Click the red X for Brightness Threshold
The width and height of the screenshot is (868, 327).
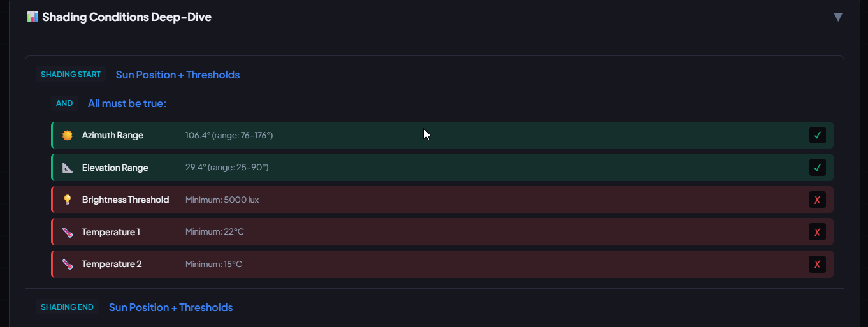point(817,200)
